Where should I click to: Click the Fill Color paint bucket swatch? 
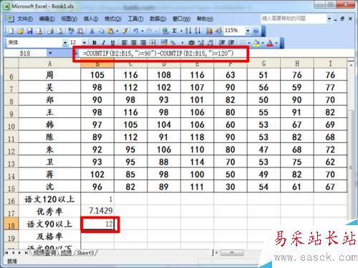[x=256, y=43]
